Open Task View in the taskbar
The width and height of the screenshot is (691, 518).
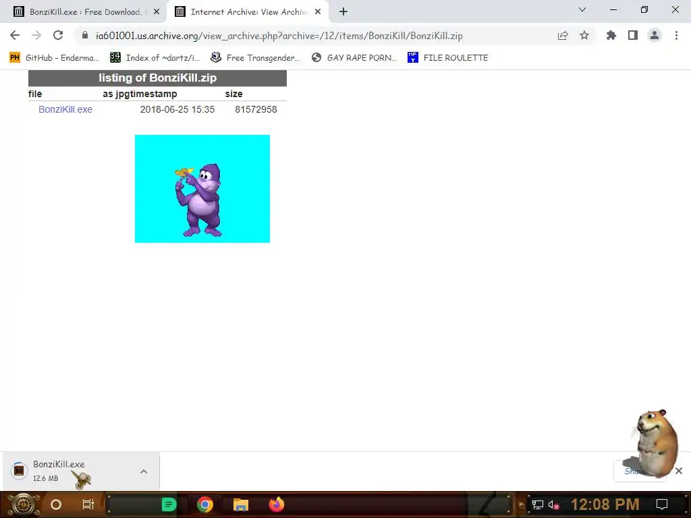[x=88, y=505]
